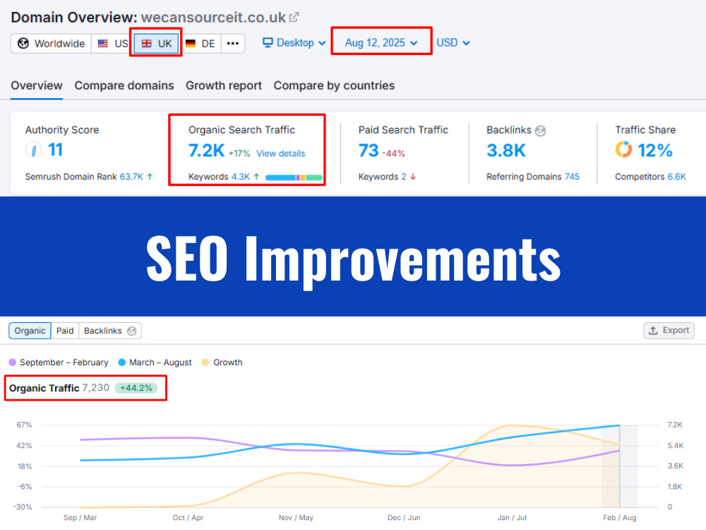
Task: Open the Backlinks 3.8K value
Action: tap(506, 151)
